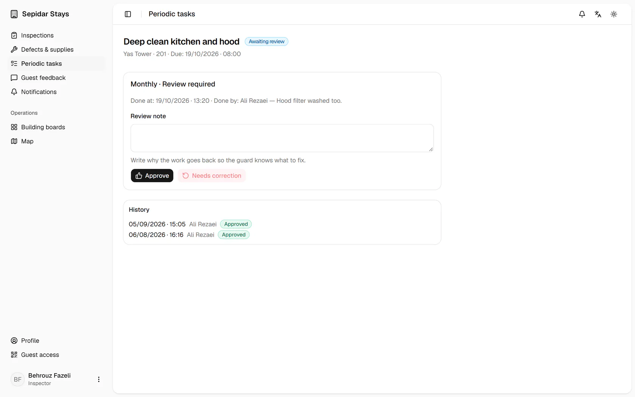Viewport: 635px width, 397px height.
Task: Open the notifications bell in header
Action: 582,14
